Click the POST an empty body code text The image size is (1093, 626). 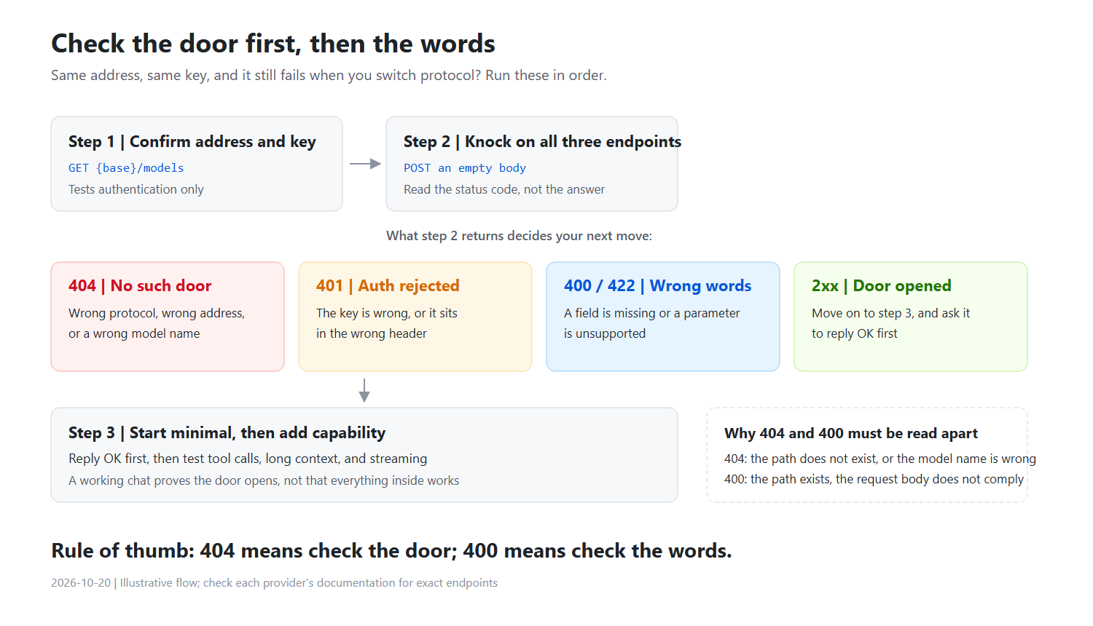click(465, 168)
